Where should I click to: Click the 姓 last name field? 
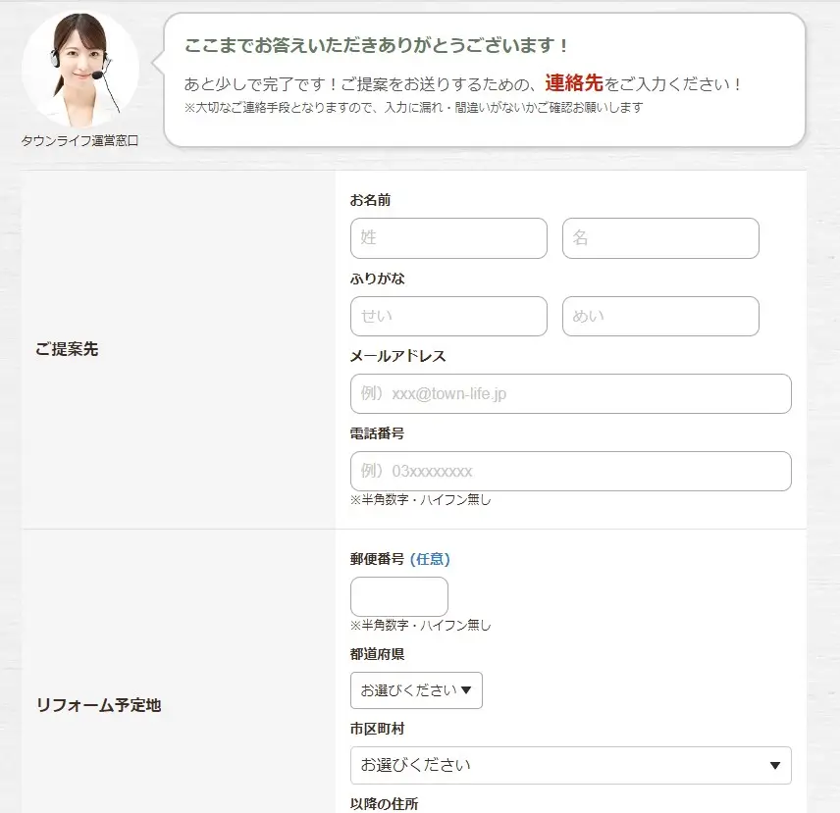(x=448, y=238)
